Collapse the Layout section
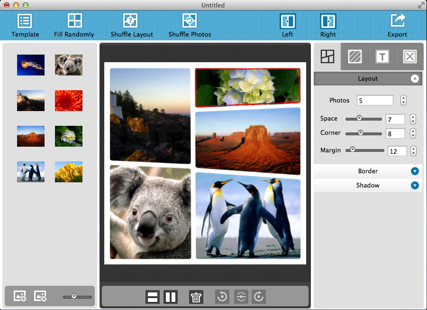The height and width of the screenshot is (310, 427). coord(415,79)
